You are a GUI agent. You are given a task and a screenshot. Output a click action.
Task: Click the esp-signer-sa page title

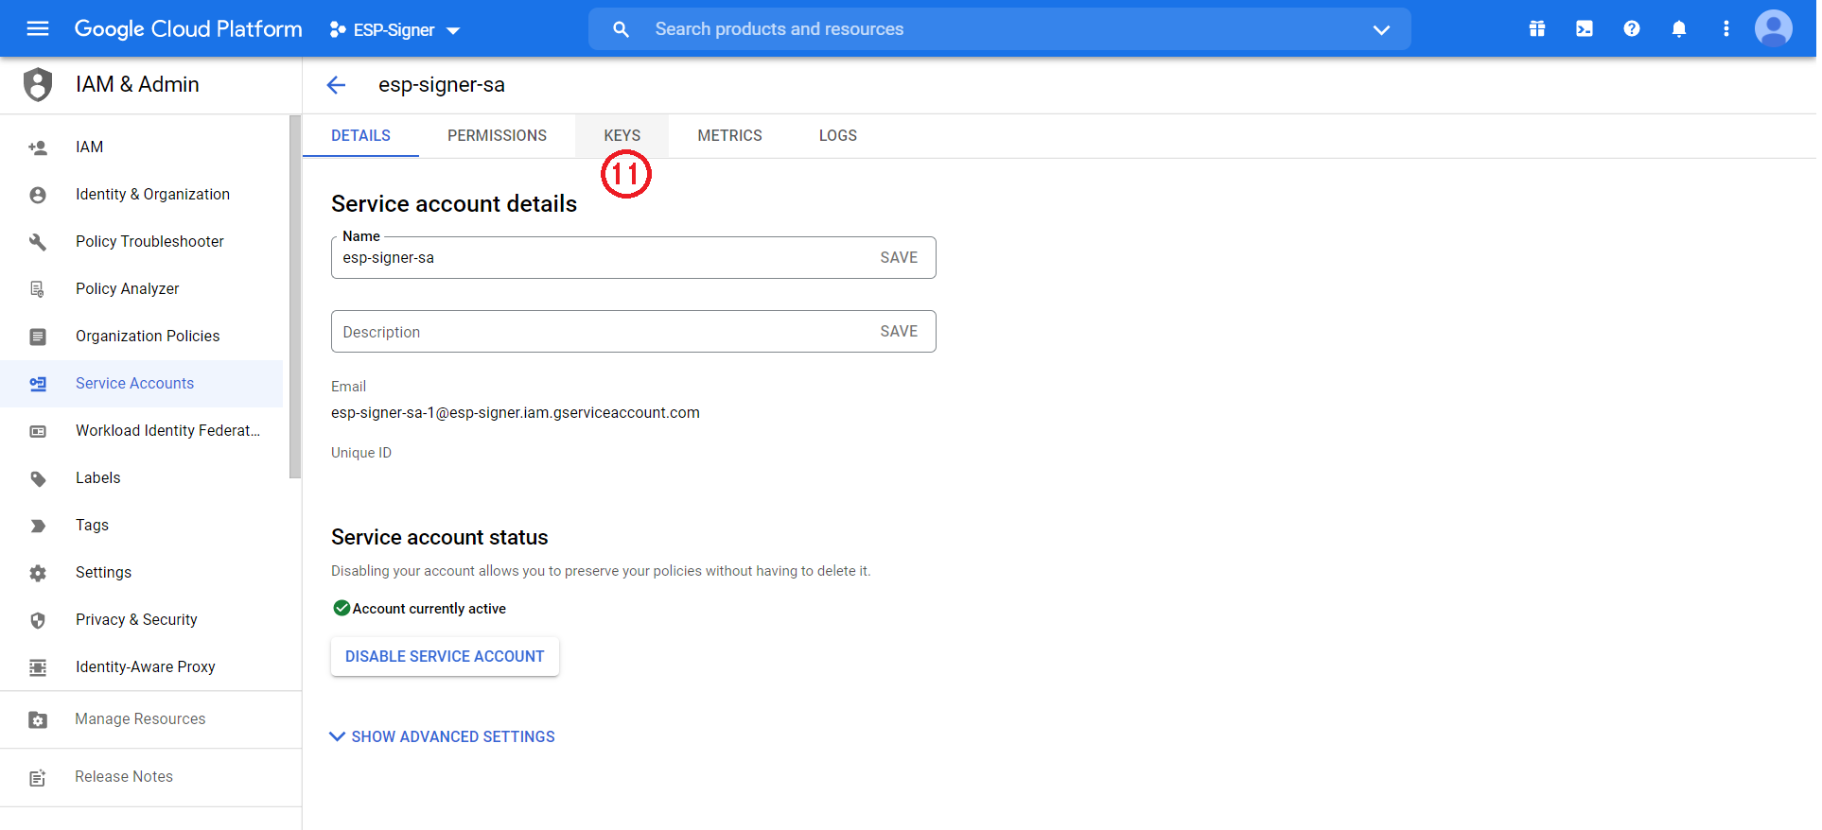click(442, 85)
